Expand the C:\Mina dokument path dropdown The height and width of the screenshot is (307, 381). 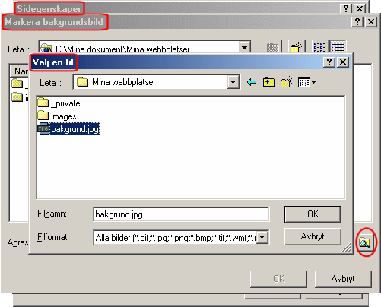pos(244,47)
